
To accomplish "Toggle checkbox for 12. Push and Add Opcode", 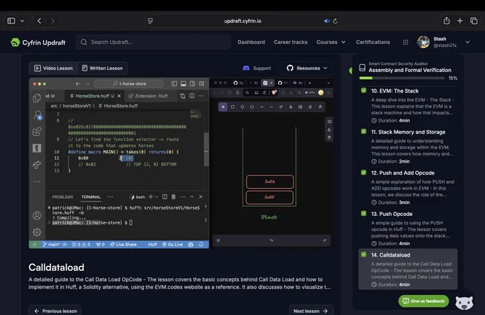I will click(x=364, y=172).
